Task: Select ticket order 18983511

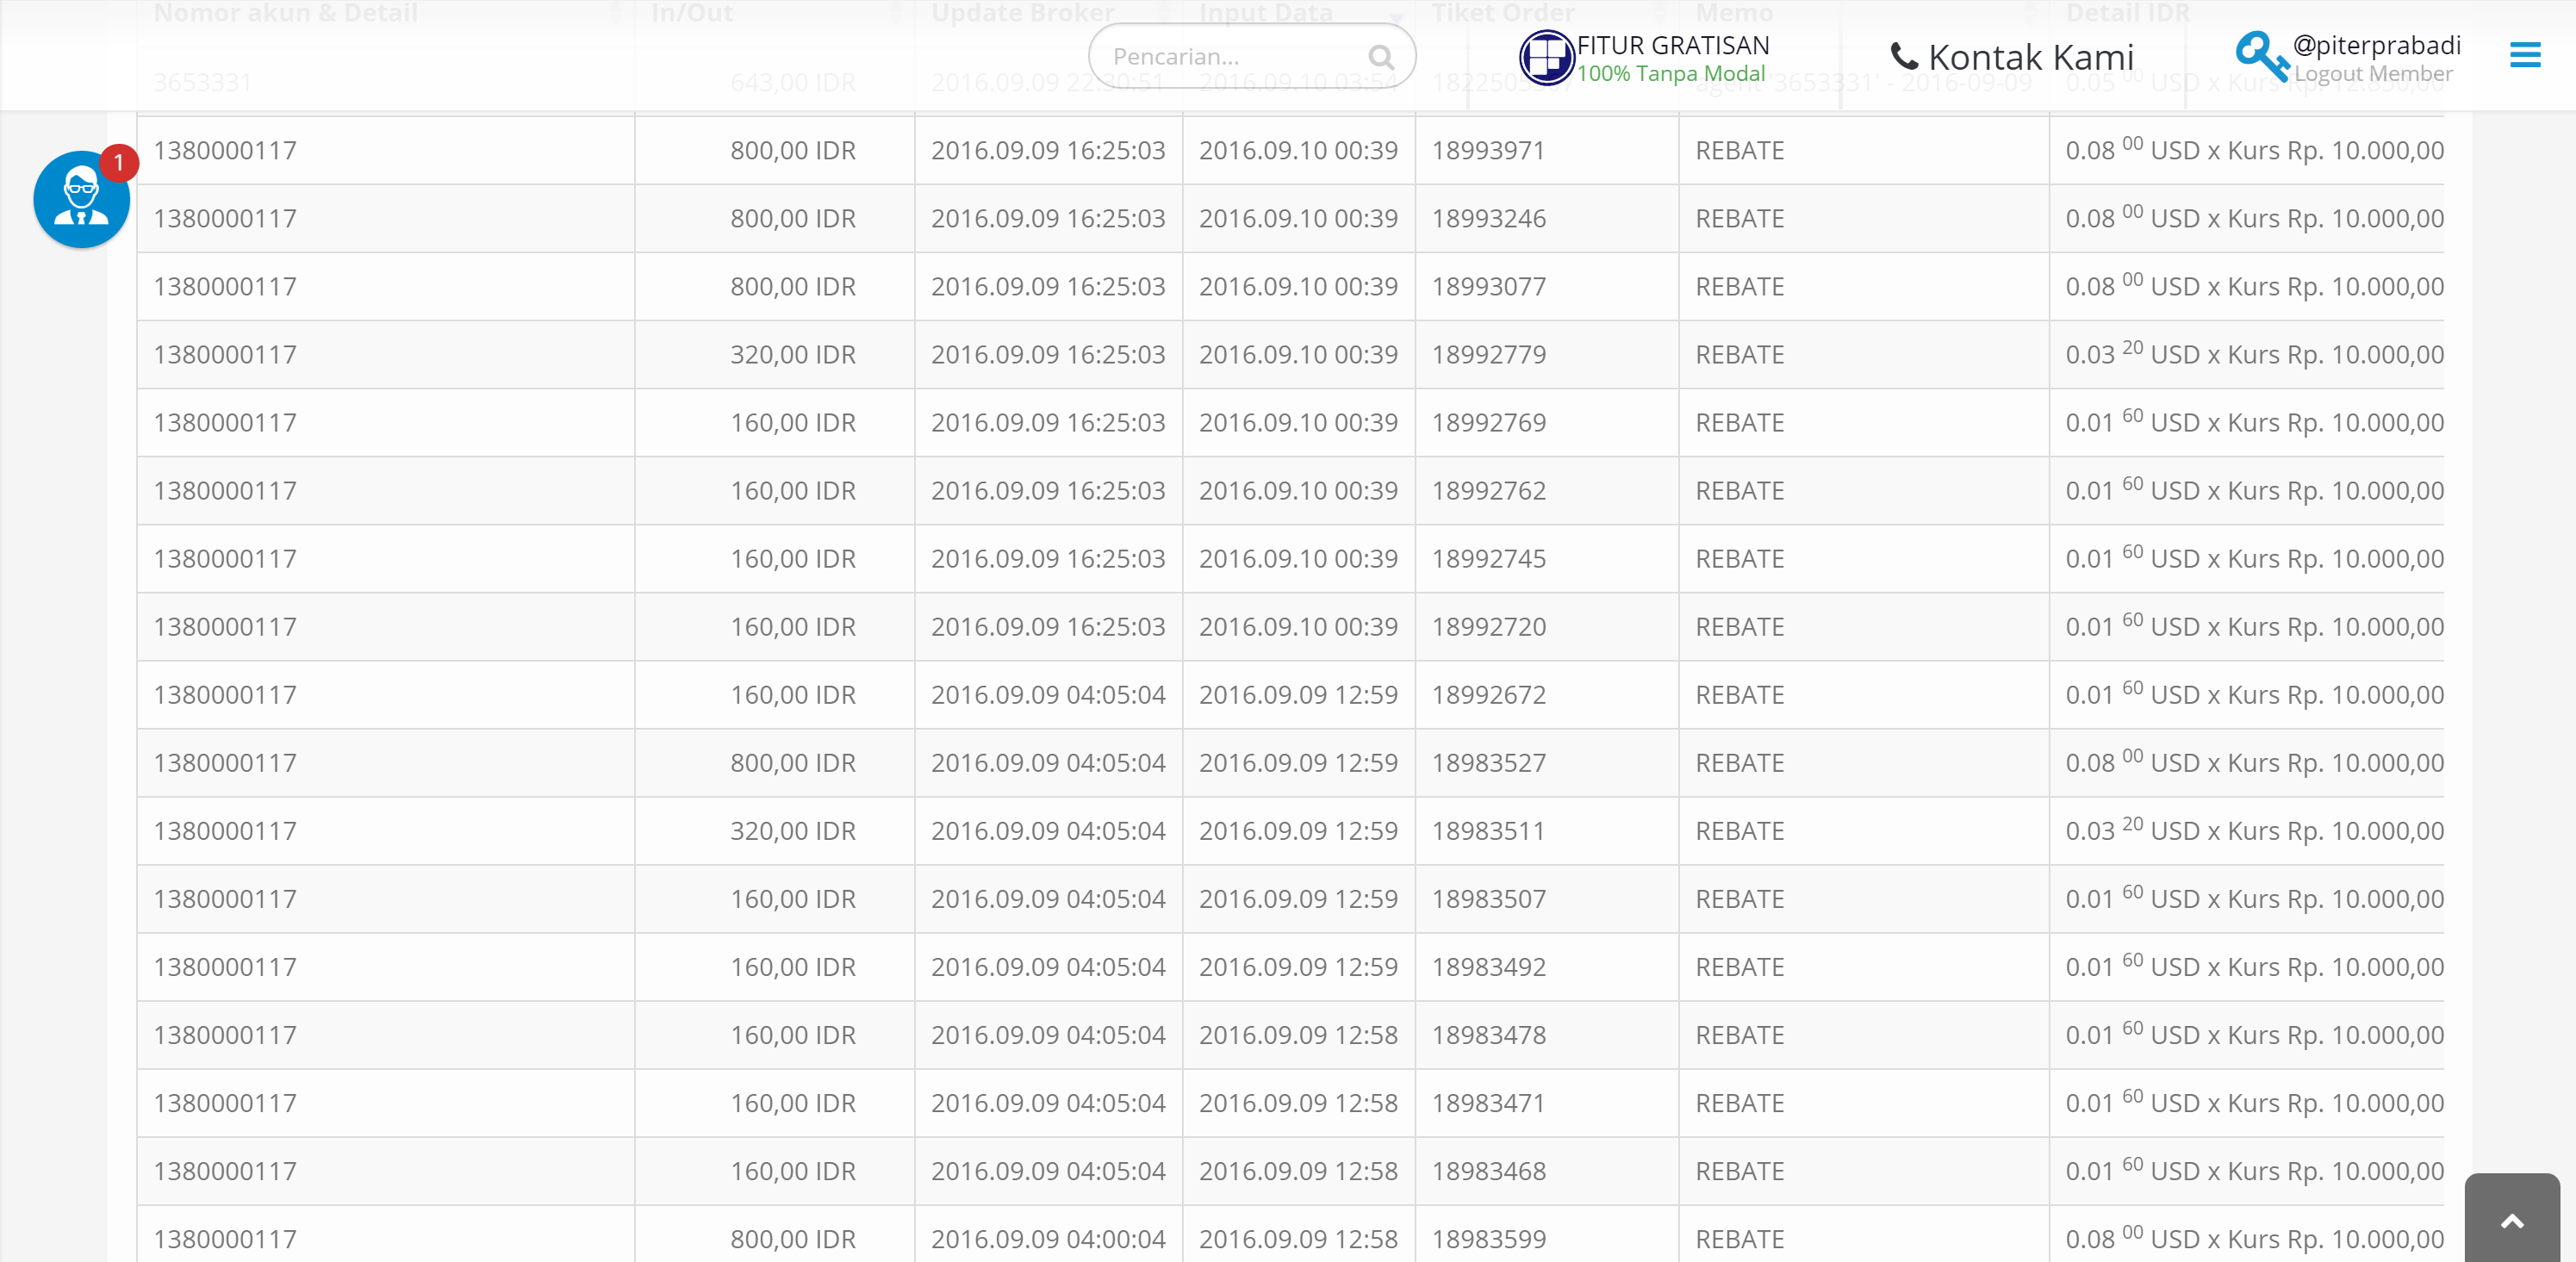Action: pyautogui.click(x=1487, y=830)
